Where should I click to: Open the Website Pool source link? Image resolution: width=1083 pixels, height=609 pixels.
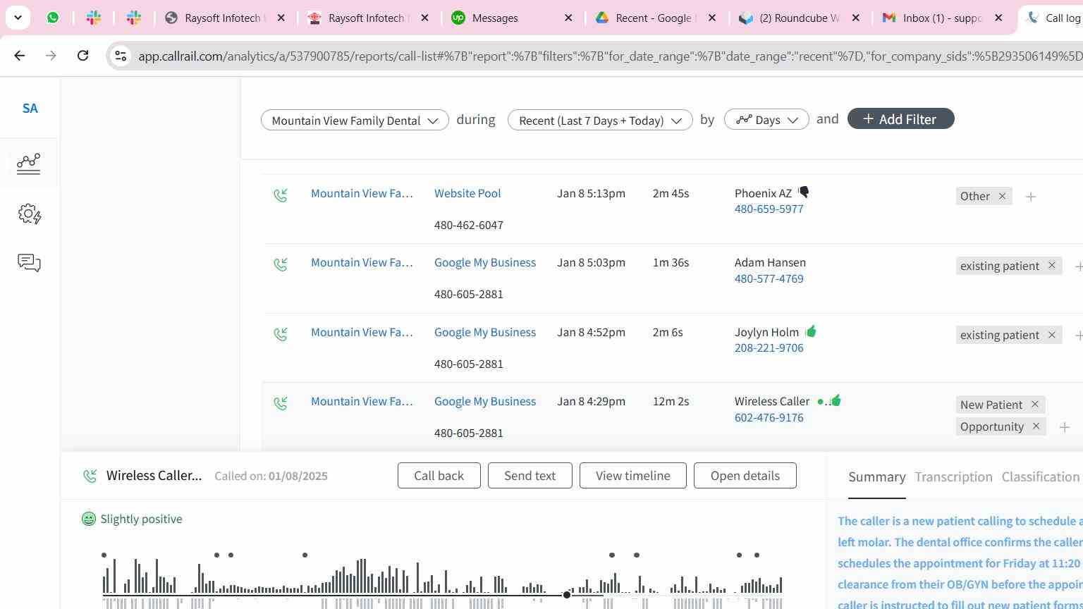tap(467, 193)
